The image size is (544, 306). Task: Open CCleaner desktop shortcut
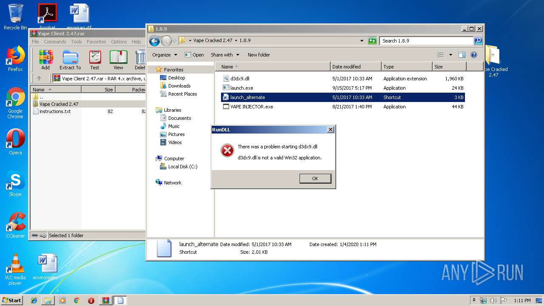[15, 226]
